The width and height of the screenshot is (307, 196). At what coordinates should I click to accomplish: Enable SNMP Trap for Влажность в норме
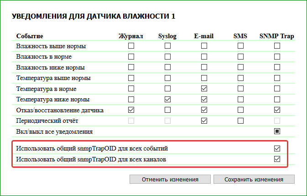(x=277, y=56)
